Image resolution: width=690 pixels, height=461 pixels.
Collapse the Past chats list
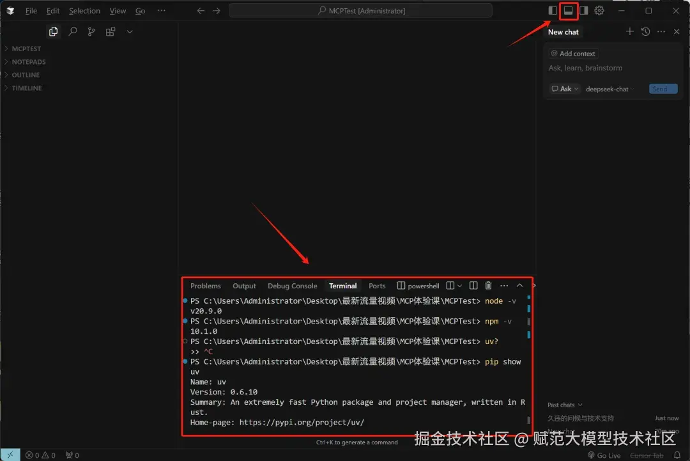[565, 405]
